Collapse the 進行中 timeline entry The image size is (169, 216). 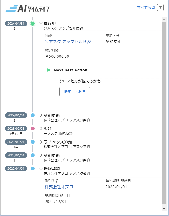(41, 24)
